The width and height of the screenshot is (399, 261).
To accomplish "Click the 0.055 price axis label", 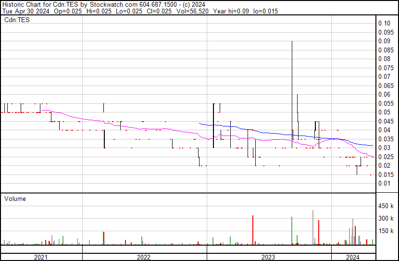I will [x=386, y=103].
